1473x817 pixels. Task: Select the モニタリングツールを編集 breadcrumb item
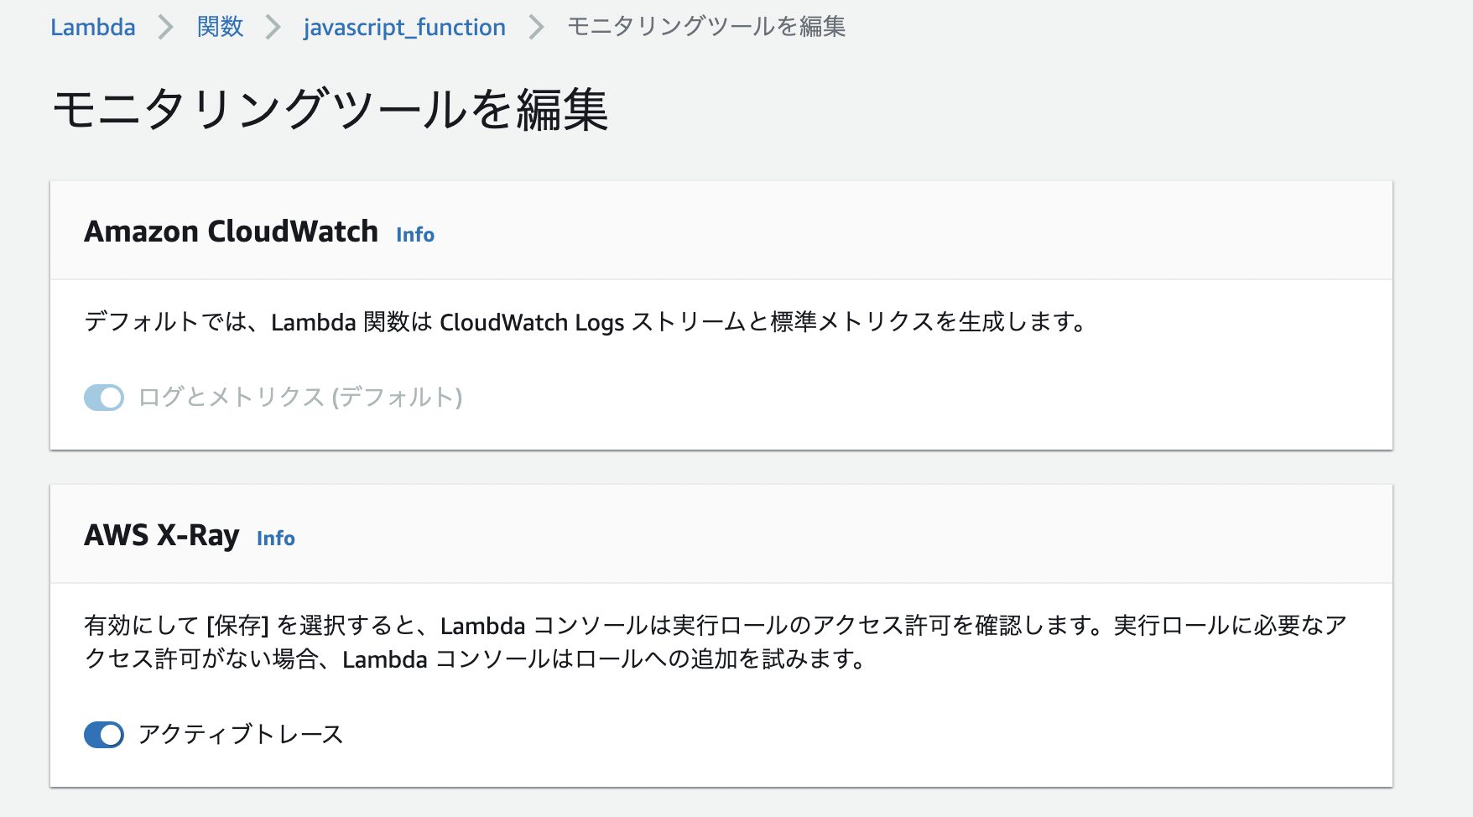(708, 27)
